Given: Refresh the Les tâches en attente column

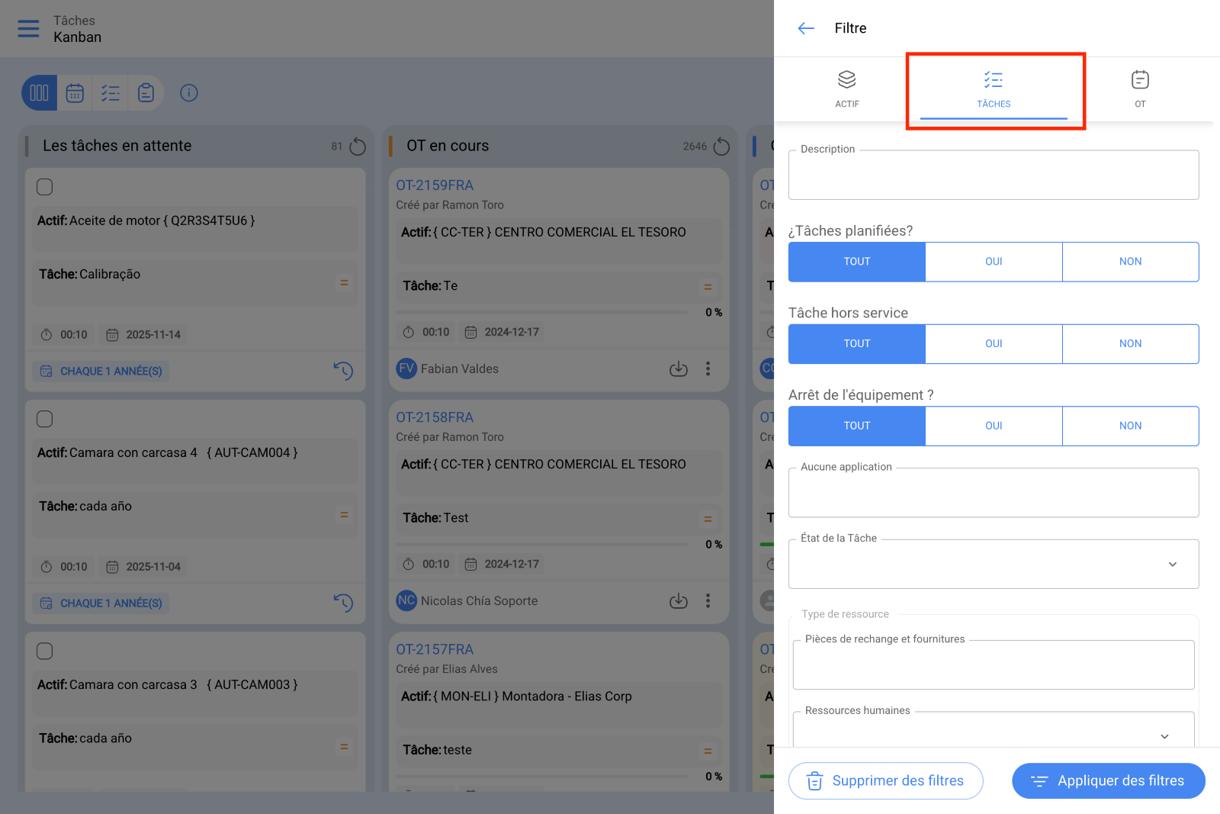Looking at the screenshot, I should [358, 146].
